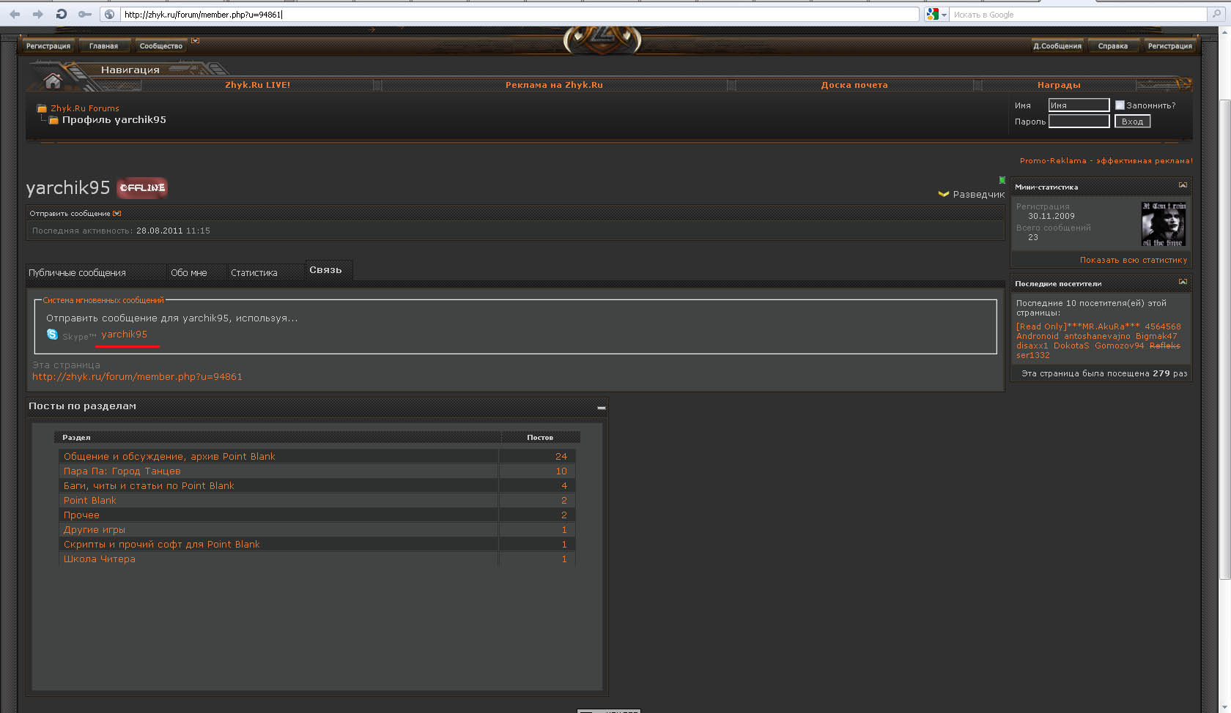Click the browser forward arrow

[x=38, y=14]
